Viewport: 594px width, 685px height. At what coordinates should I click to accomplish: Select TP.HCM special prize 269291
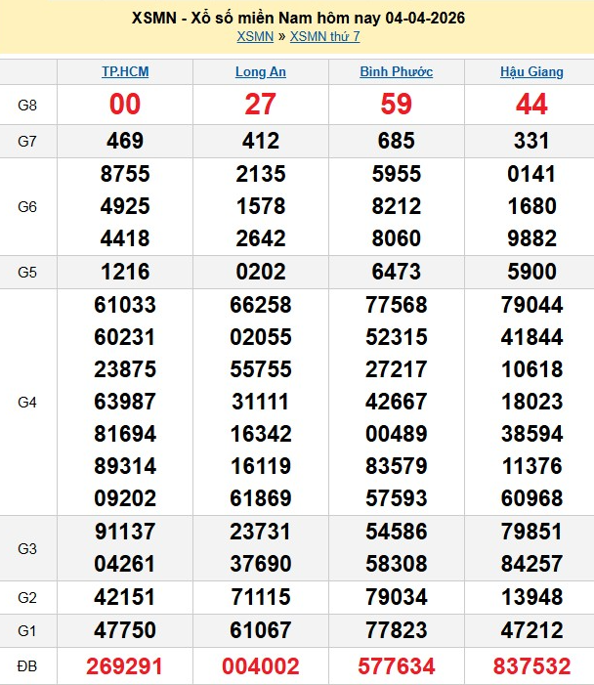click(125, 666)
